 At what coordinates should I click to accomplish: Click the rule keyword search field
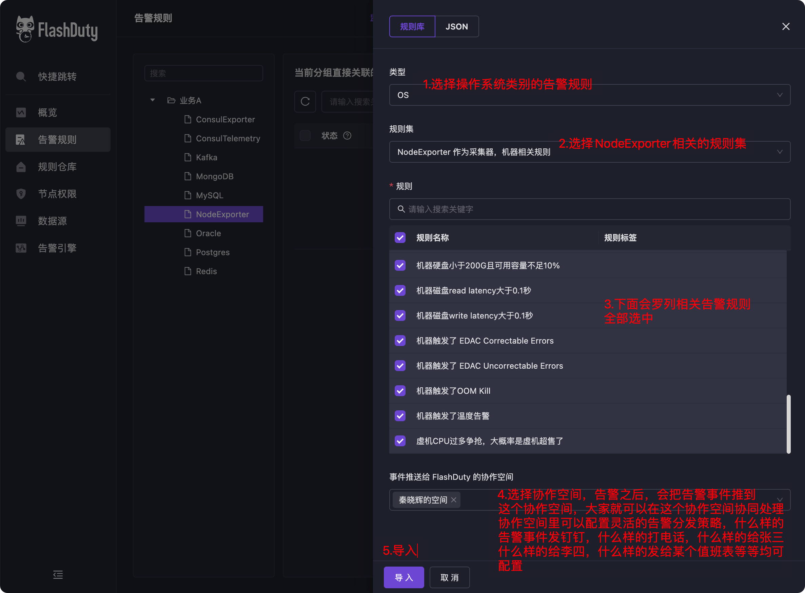(x=589, y=209)
